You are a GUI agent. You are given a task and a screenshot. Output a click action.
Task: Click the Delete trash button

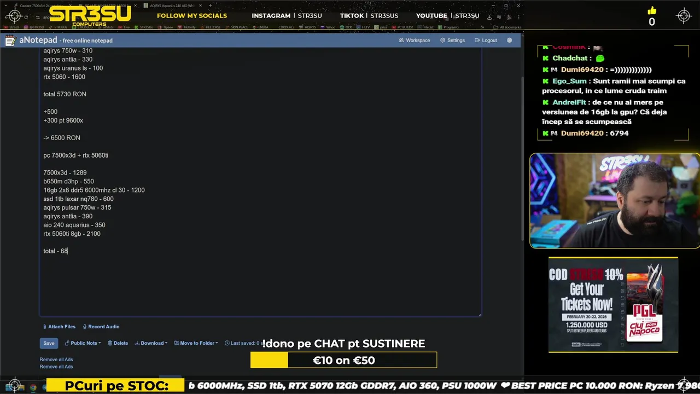point(118,343)
